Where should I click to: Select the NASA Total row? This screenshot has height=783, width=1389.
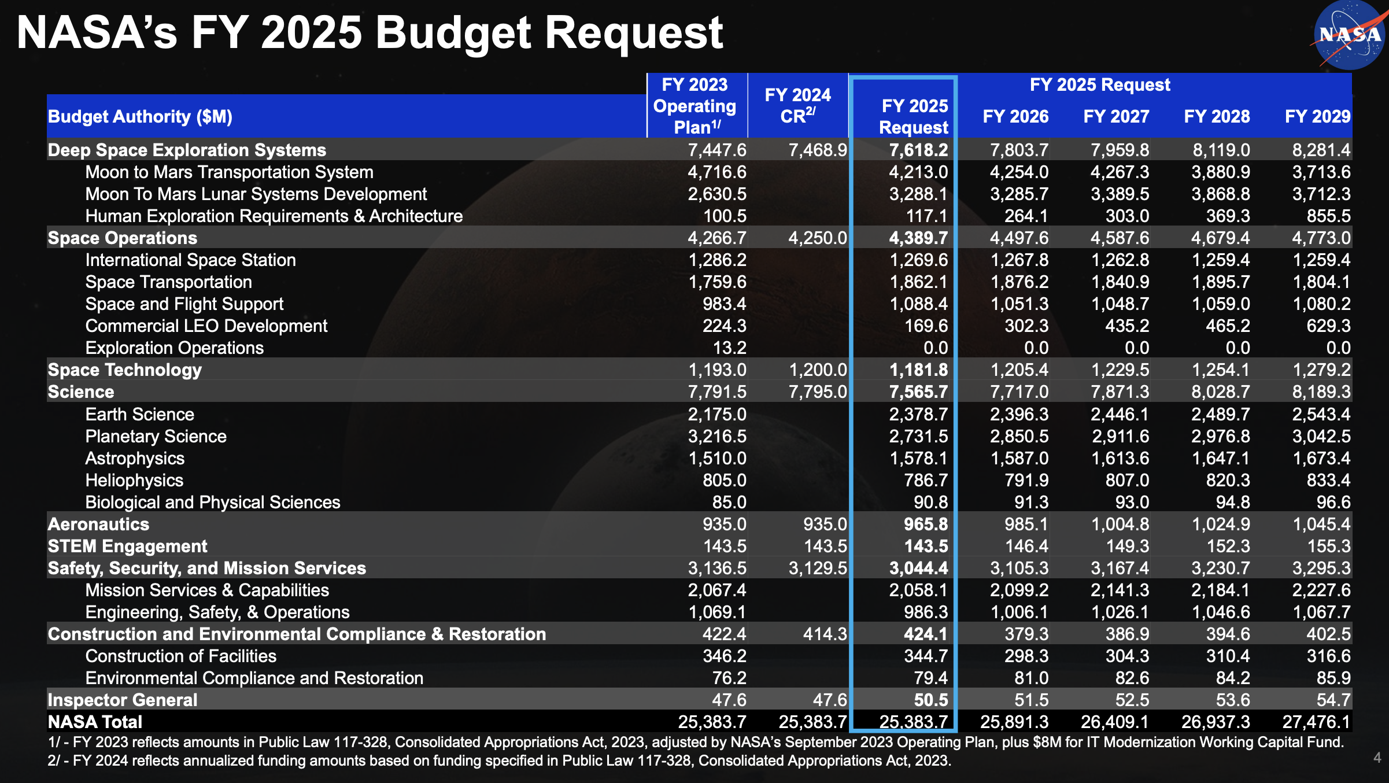click(94, 722)
